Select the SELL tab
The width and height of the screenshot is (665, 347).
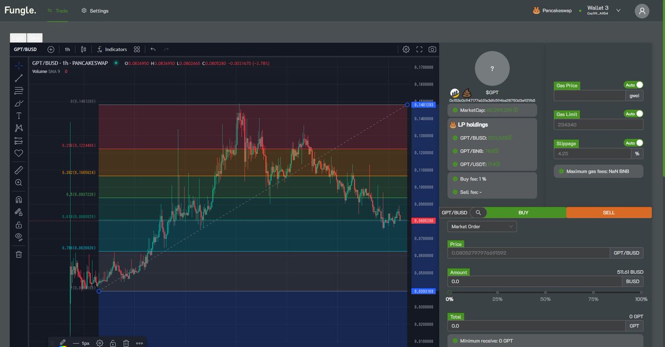coord(608,212)
